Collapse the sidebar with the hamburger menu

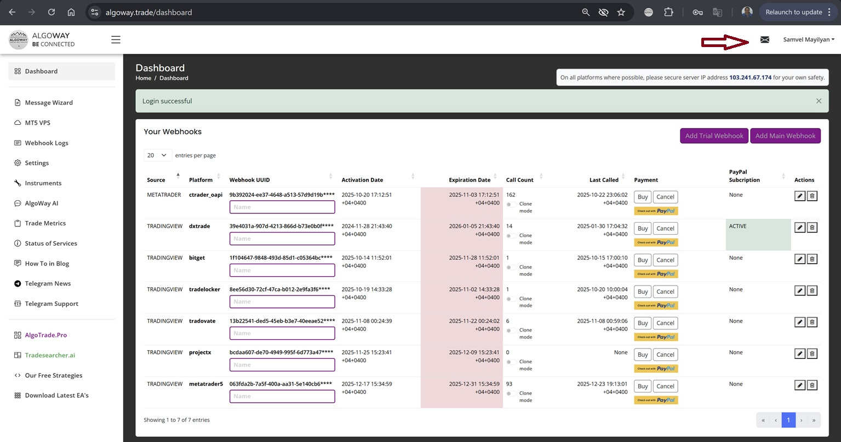115,39
